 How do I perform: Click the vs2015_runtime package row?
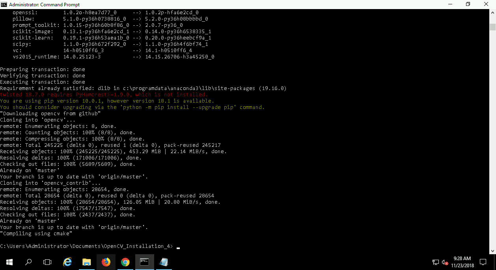pos(114,57)
